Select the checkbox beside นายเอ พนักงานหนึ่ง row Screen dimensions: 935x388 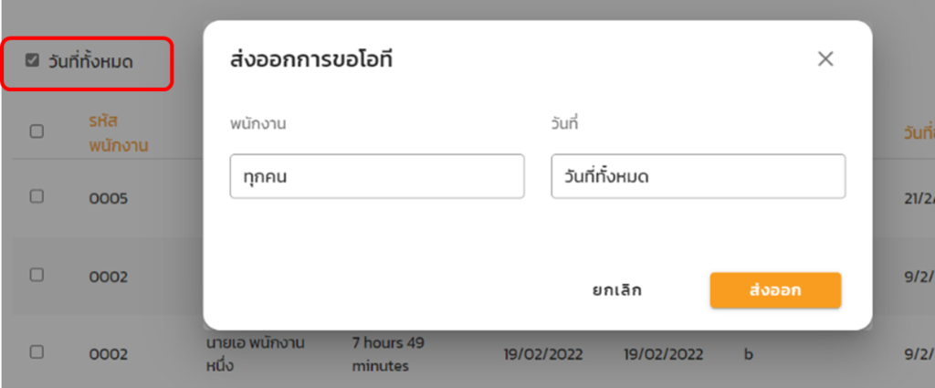37,351
